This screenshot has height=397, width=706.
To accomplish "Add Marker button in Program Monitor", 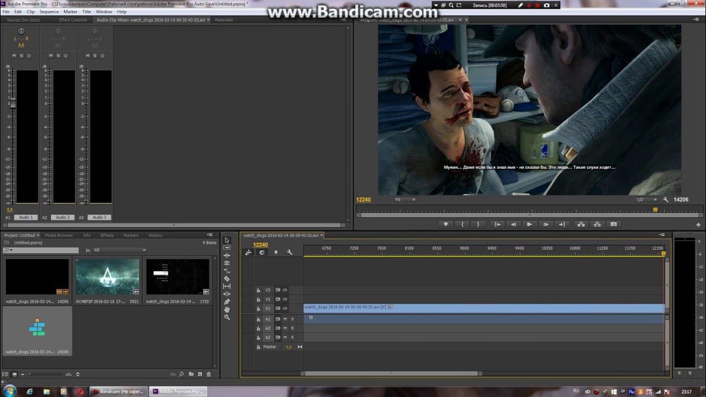I will tap(446, 224).
